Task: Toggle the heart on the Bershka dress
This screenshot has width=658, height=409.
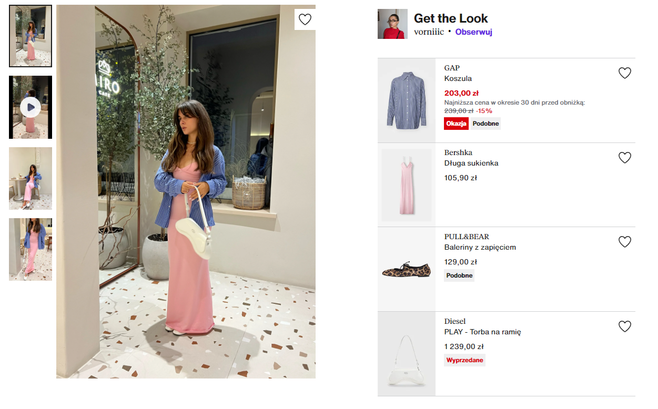Action: tap(624, 157)
